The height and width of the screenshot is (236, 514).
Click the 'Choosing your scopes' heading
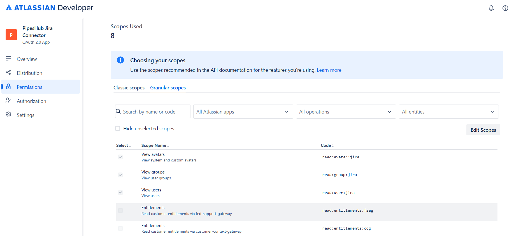point(158,60)
